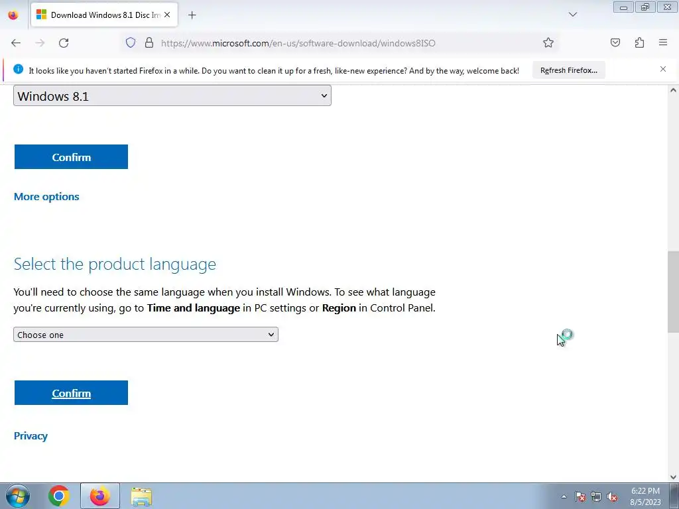Click the scrollbar up arrow

pos(674,90)
